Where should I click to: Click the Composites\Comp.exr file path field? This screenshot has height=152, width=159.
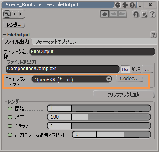63,69
